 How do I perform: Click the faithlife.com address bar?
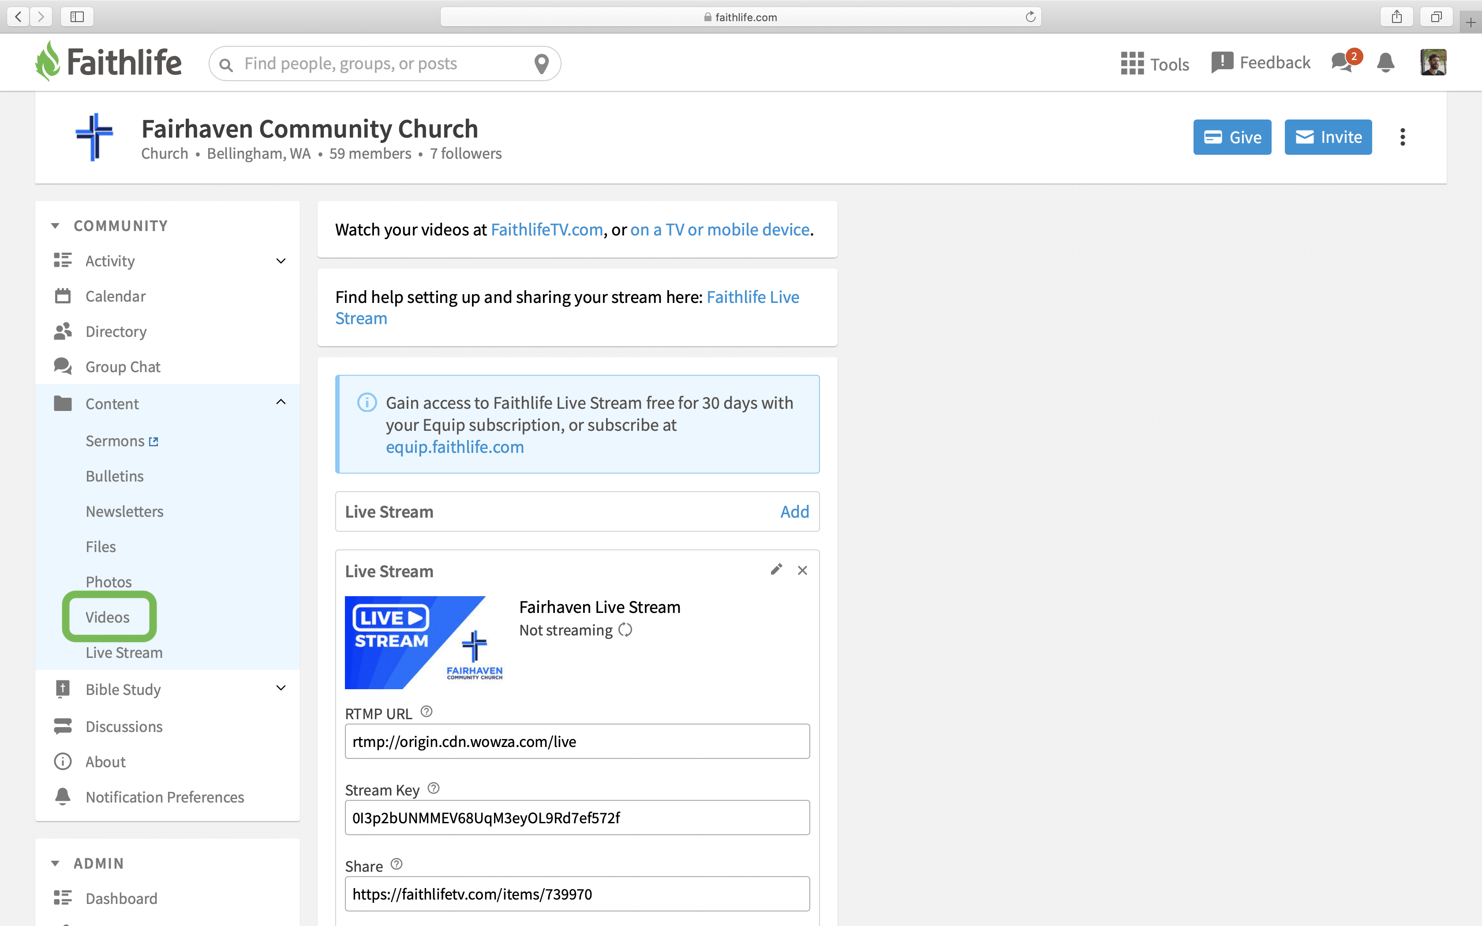pyautogui.click(x=741, y=17)
